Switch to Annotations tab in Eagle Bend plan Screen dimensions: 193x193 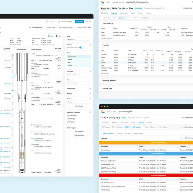click(x=124, y=13)
